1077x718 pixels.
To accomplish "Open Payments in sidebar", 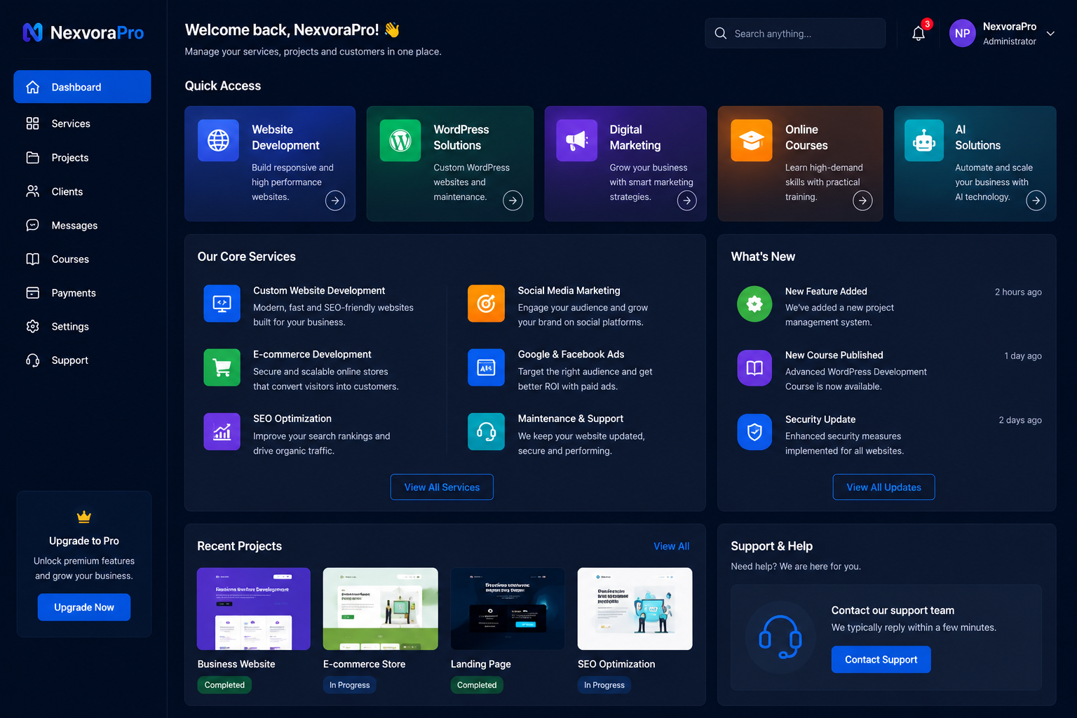I will coord(82,293).
